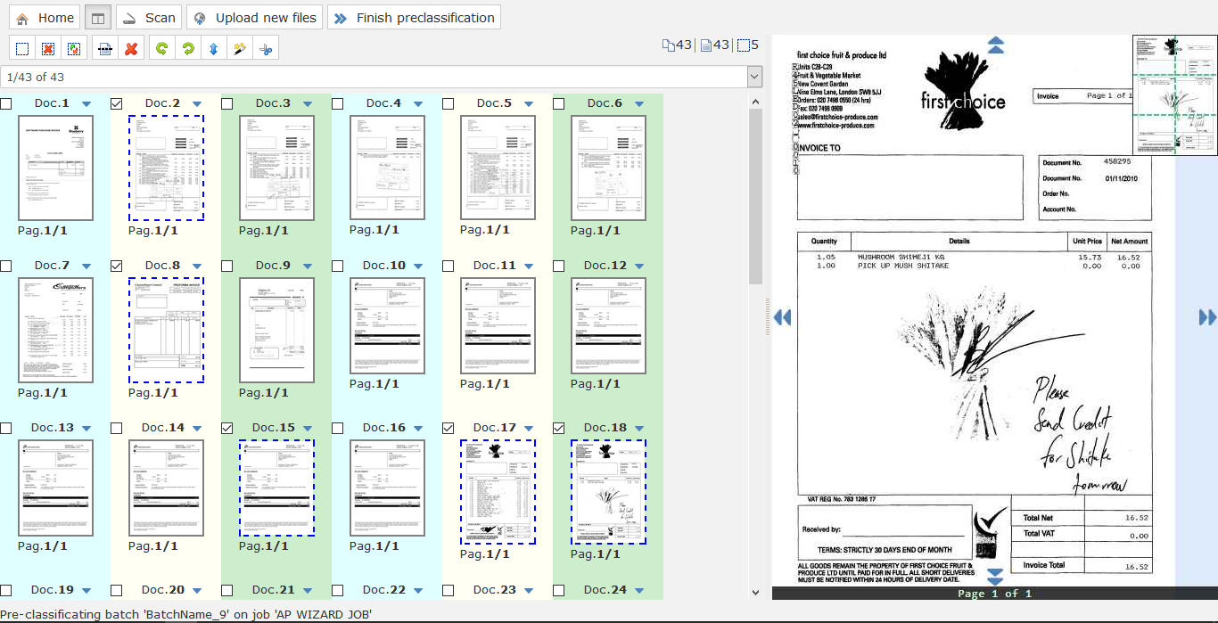Check the Doc.24 checkbox
The width and height of the screenshot is (1218, 623).
[x=559, y=590]
